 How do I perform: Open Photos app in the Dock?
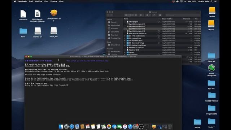pyautogui.click(x=109, y=126)
